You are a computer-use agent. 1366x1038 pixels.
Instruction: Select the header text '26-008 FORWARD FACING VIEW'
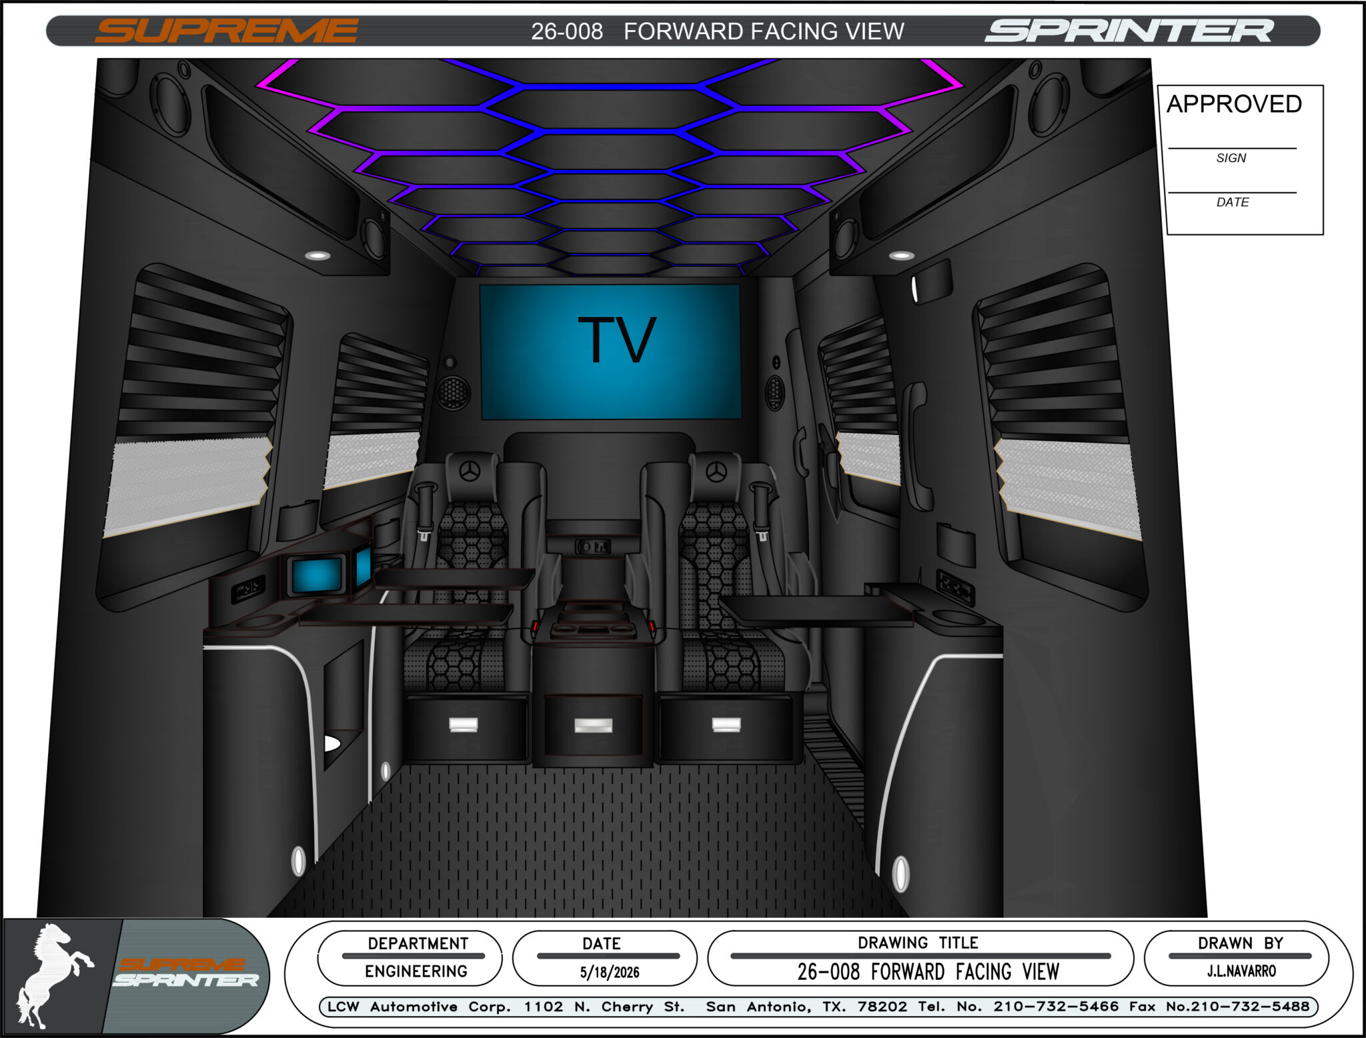click(x=717, y=31)
